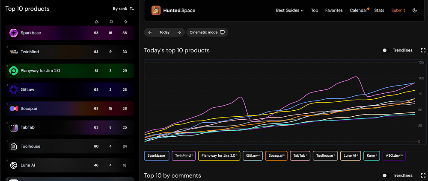Click the Top 10 products heading
Image resolution: width=428 pixels, height=181 pixels.
tap(27, 9)
